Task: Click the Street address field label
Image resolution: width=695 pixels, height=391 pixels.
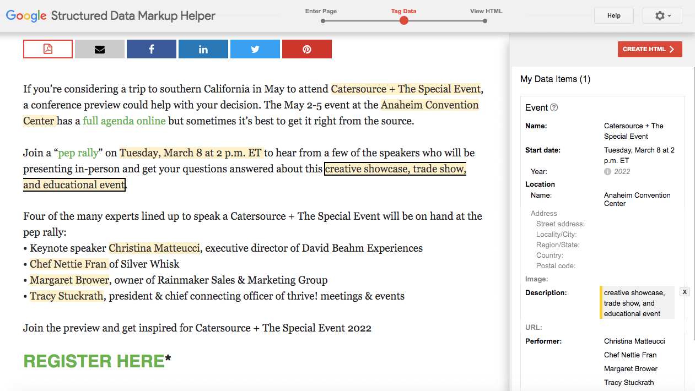Action: tap(561, 224)
